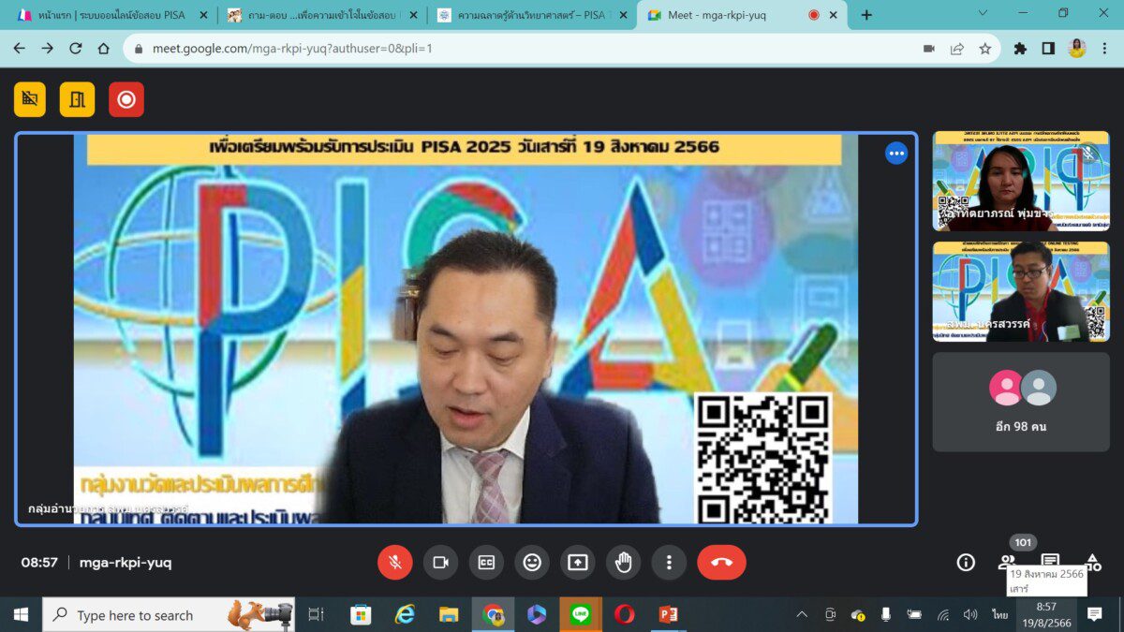Launch Microsoft Store from the taskbar
The width and height of the screenshot is (1124, 632).
pyautogui.click(x=361, y=615)
